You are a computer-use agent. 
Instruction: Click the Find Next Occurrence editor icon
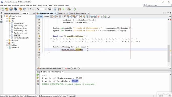point(71,17)
